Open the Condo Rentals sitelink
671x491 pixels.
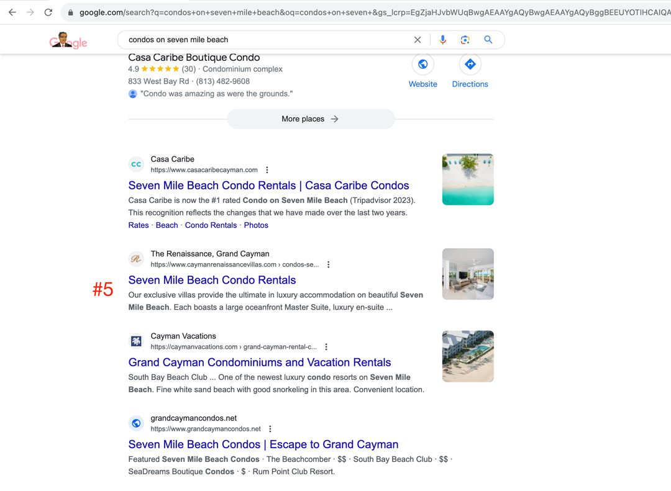tap(211, 225)
